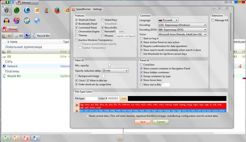The width and height of the screenshot is (246, 142).
Task: Open the Opacity reduction delay dropdown
Action: 115,71
